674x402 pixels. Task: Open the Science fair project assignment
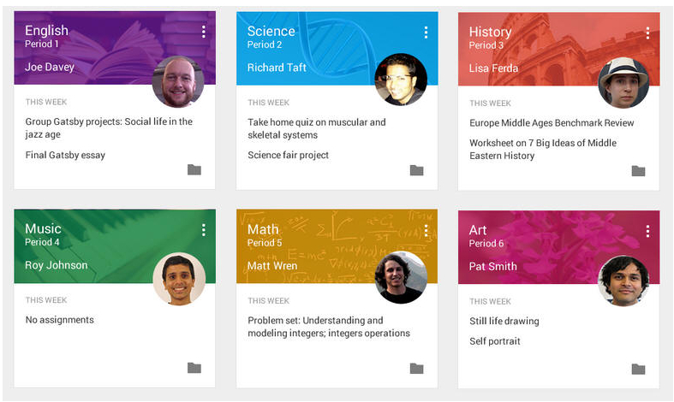point(288,156)
